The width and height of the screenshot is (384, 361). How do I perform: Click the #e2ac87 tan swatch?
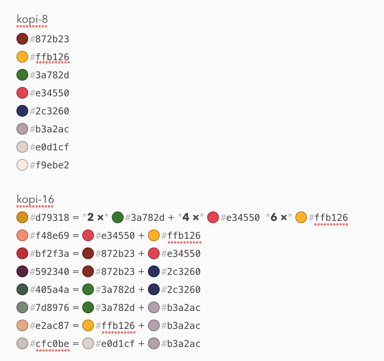tap(22, 325)
